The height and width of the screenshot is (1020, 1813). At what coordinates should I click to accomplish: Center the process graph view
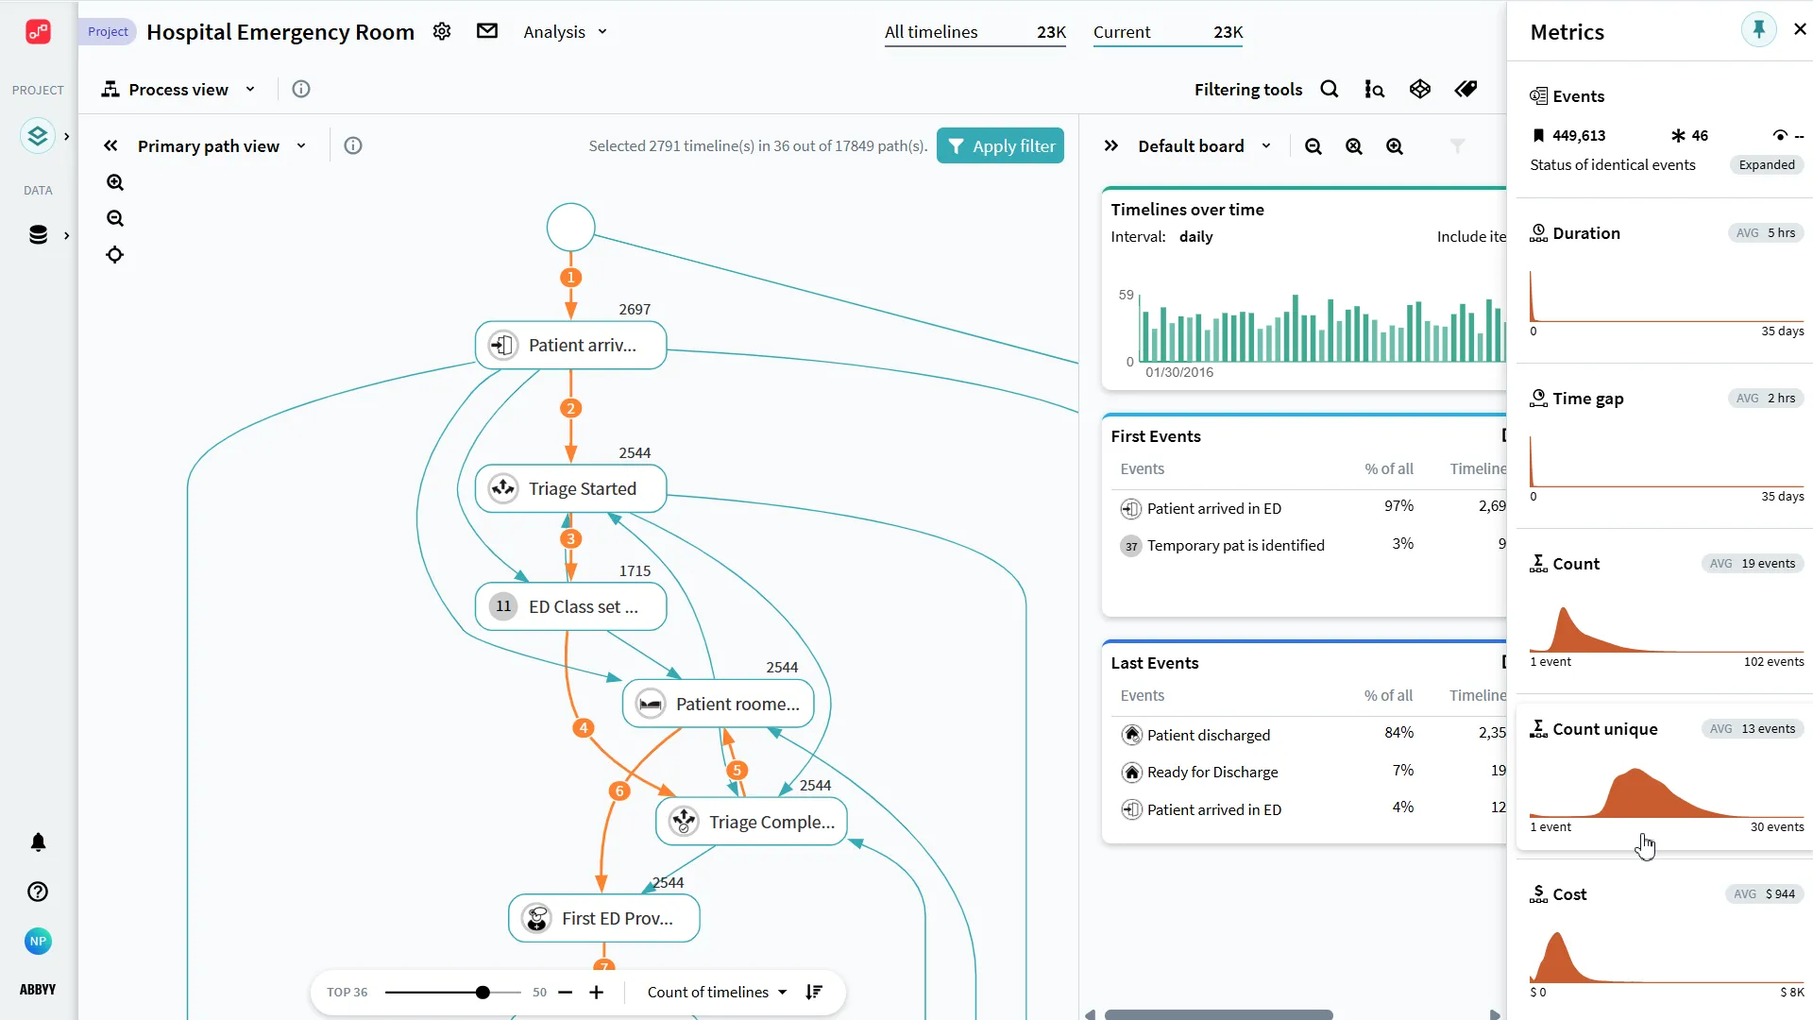(x=115, y=255)
